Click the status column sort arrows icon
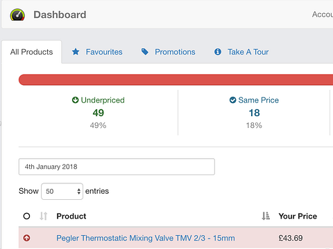The image size is (333, 249). [44, 216]
